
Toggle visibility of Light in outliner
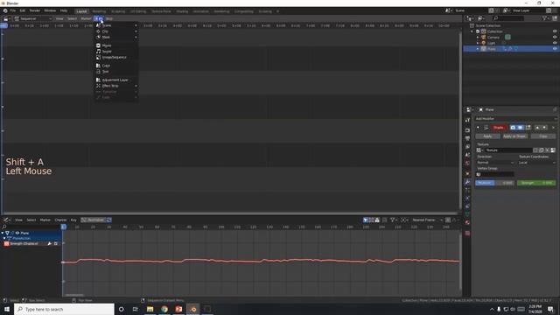coord(555,43)
